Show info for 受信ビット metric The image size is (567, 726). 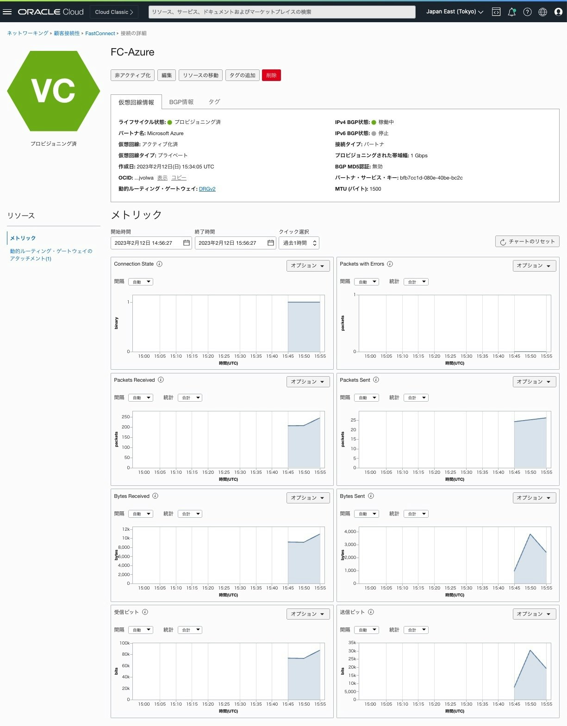pos(145,612)
